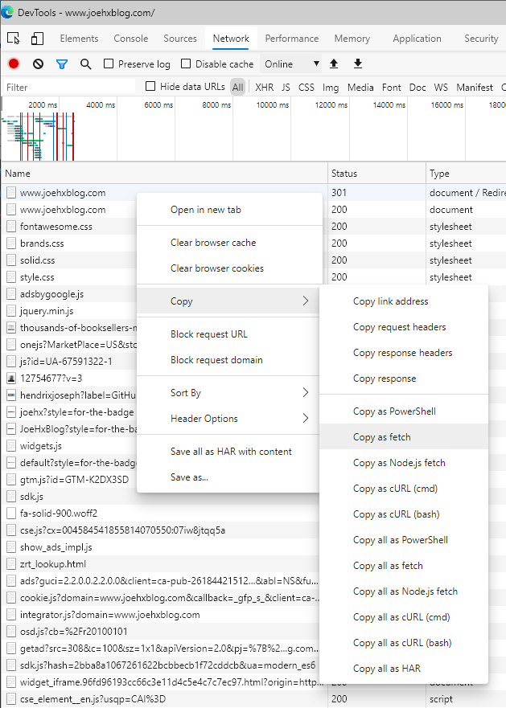
Task: Click icon beside show_ads_impl.js
Action: pyautogui.click(x=11, y=546)
